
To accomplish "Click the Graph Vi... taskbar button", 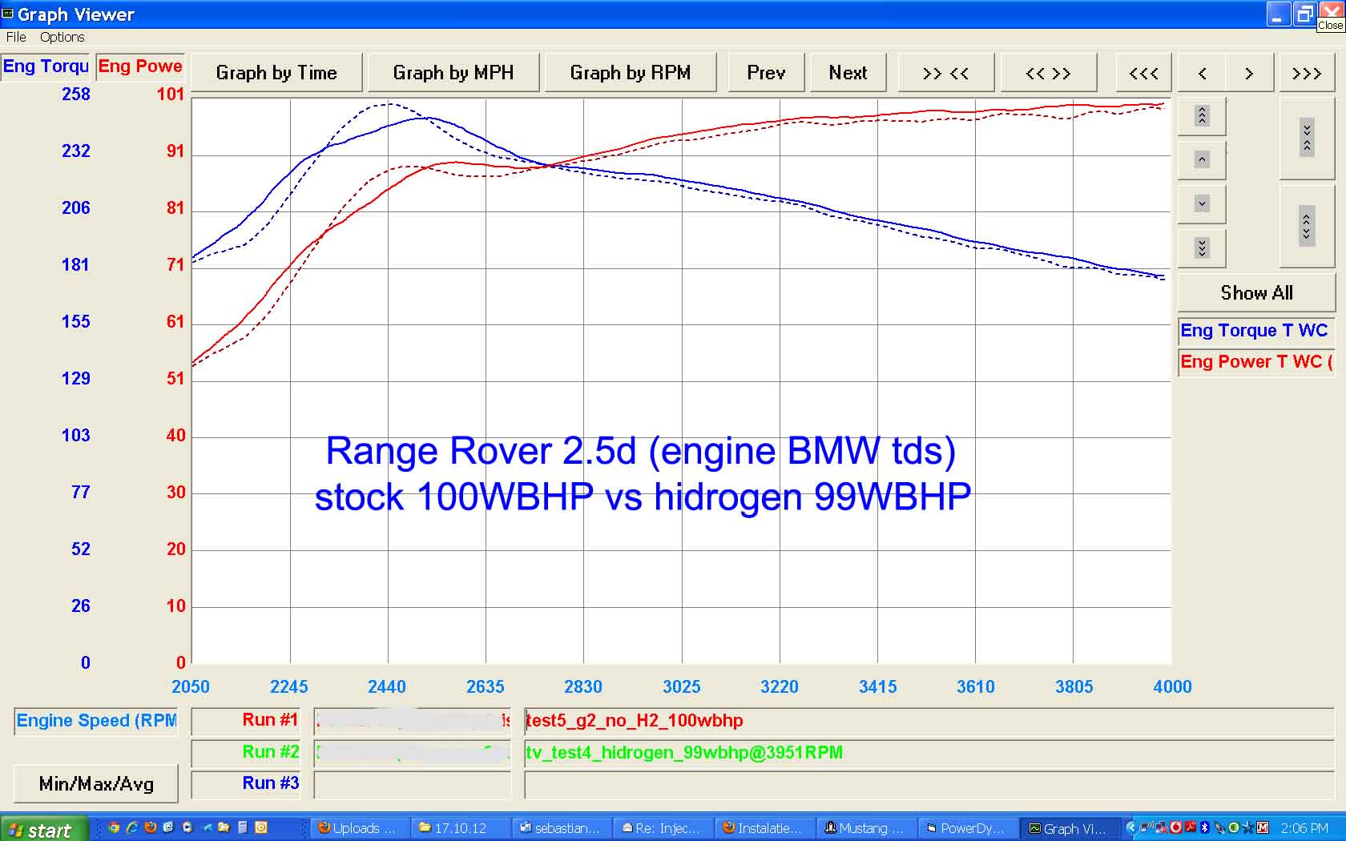I will [1069, 829].
